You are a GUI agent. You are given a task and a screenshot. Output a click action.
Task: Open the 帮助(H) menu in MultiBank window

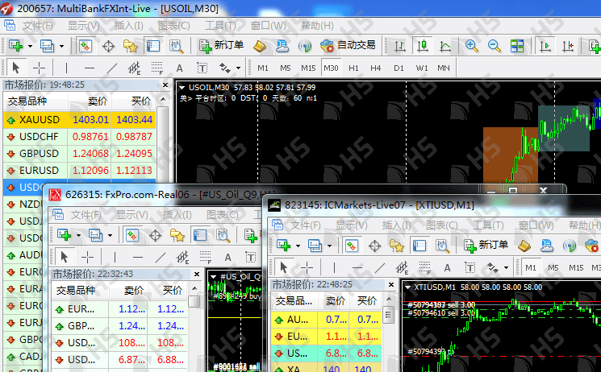click(x=317, y=26)
